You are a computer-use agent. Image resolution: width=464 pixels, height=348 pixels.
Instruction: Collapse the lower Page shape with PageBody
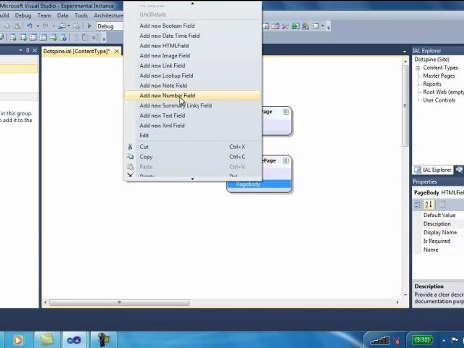coord(285,161)
